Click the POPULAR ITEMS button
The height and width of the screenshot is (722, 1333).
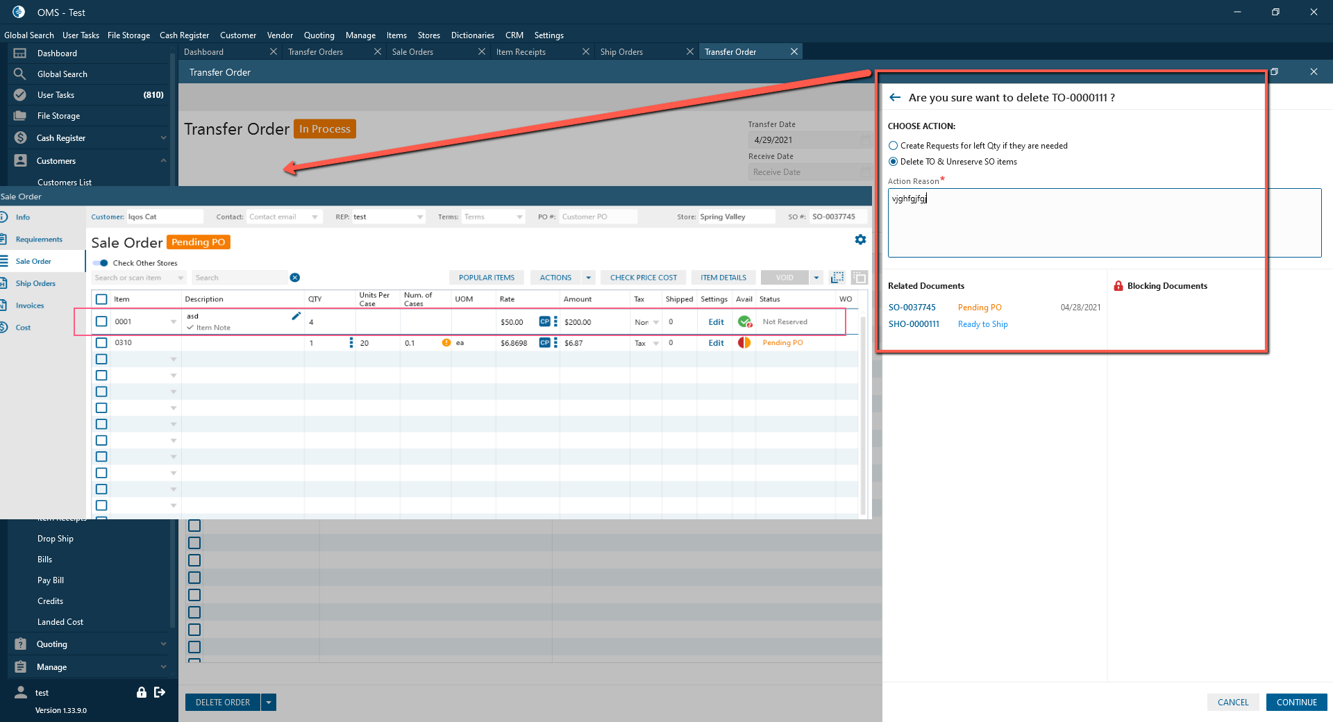pos(487,278)
